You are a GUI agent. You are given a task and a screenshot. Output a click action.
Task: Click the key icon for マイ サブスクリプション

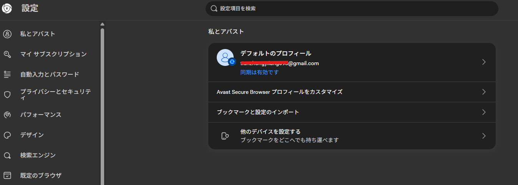pos(7,54)
